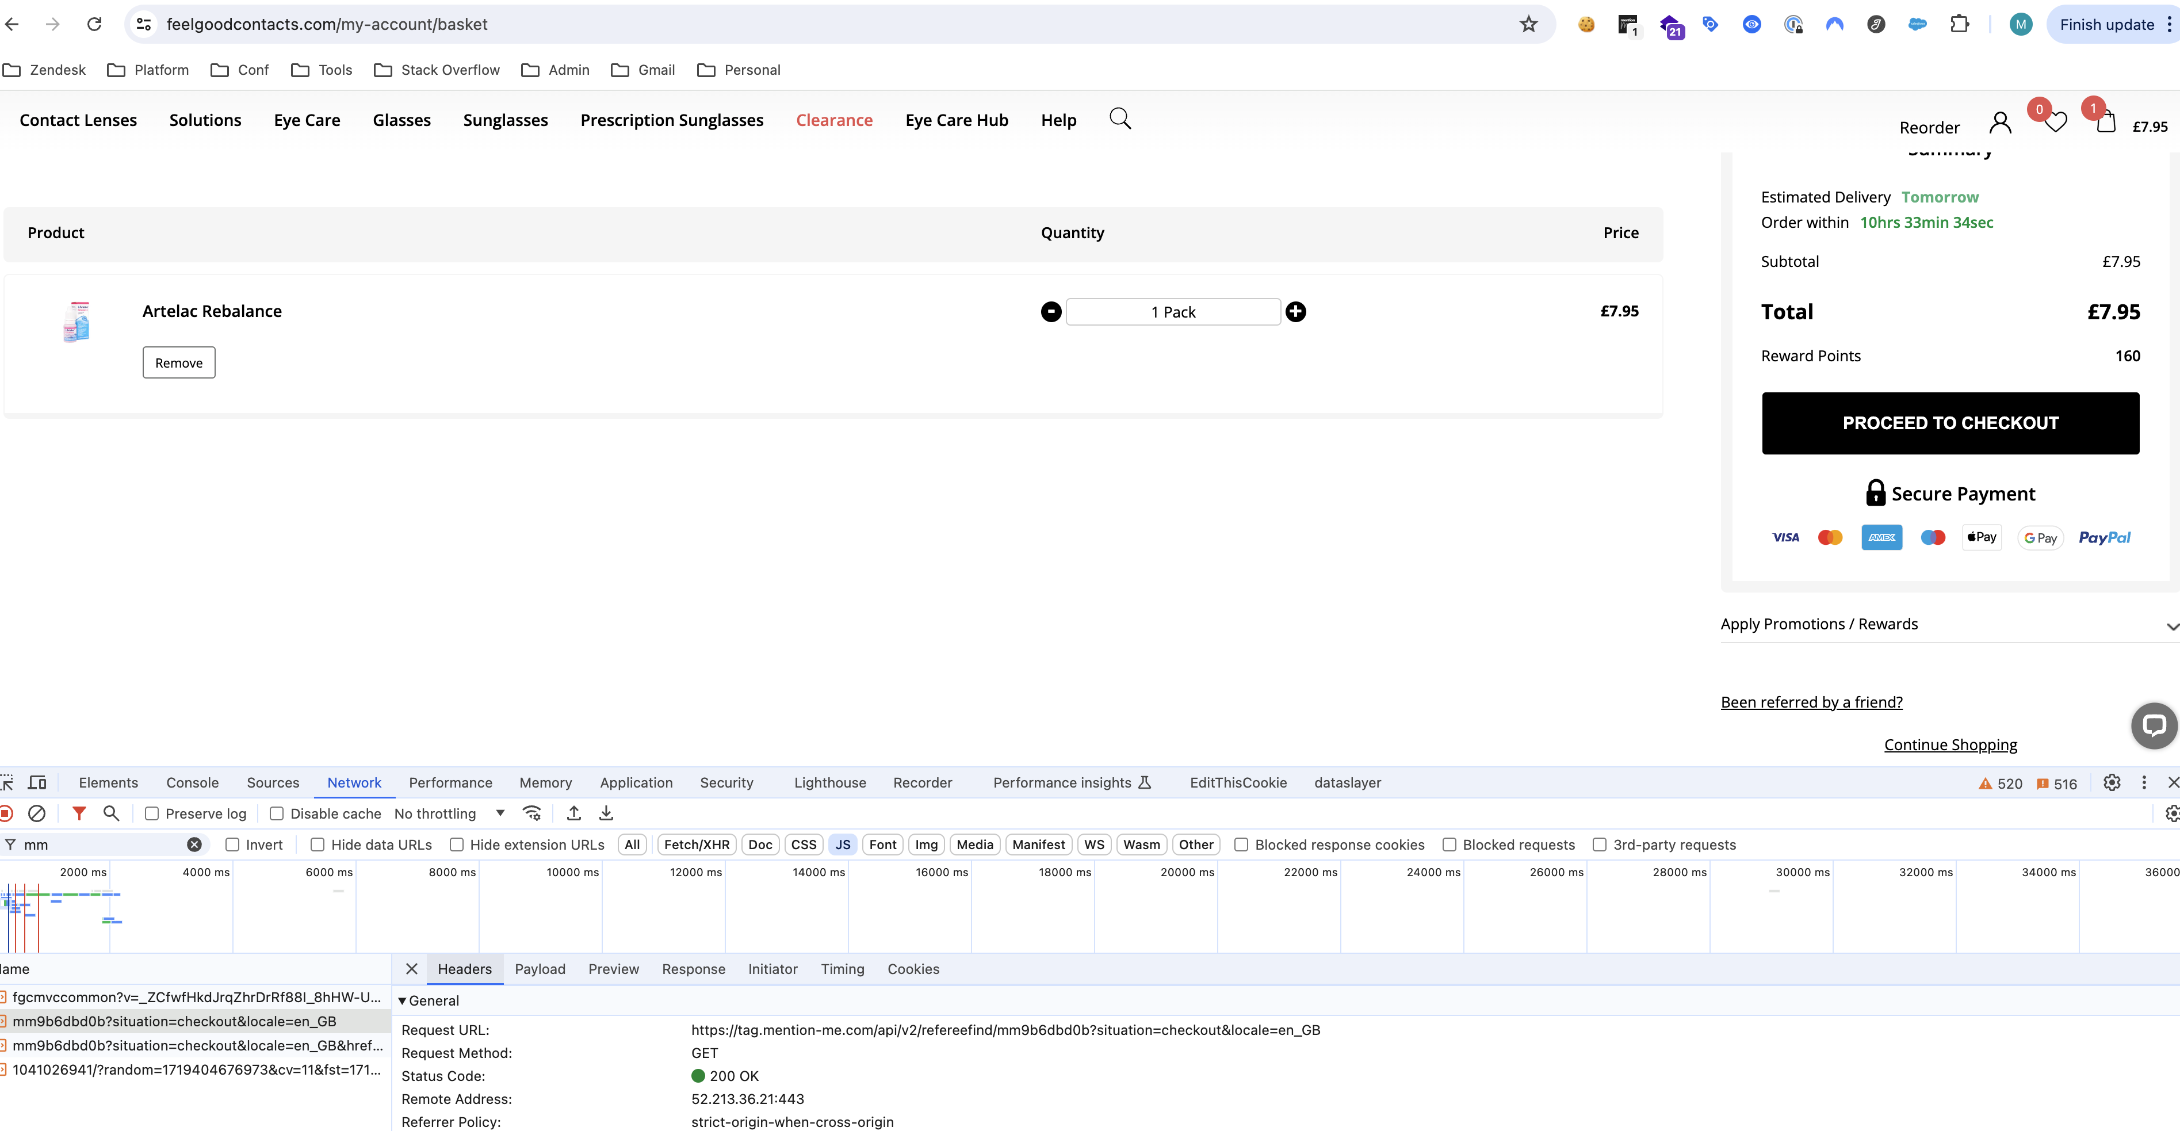The width and height of the screenshot is (2180, 1131).
Task: Click the Chrome extensions puzzle icon
Action: 1959,24
